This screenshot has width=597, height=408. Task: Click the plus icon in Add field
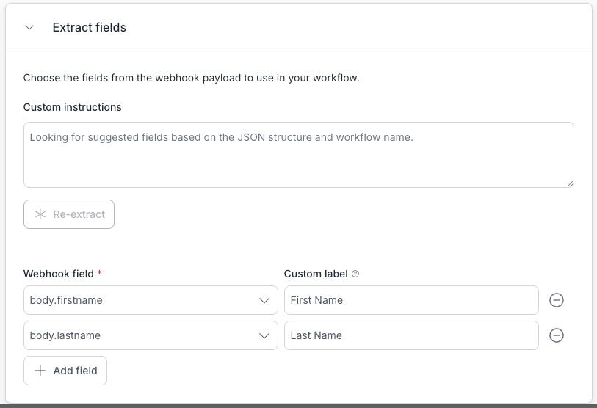coord(40,371)
